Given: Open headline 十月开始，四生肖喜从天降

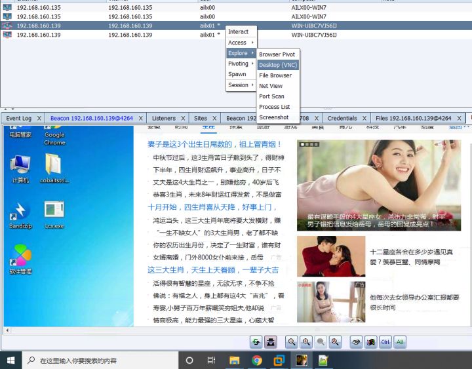Looking at the screenshot, I should [x=212, y=207].
